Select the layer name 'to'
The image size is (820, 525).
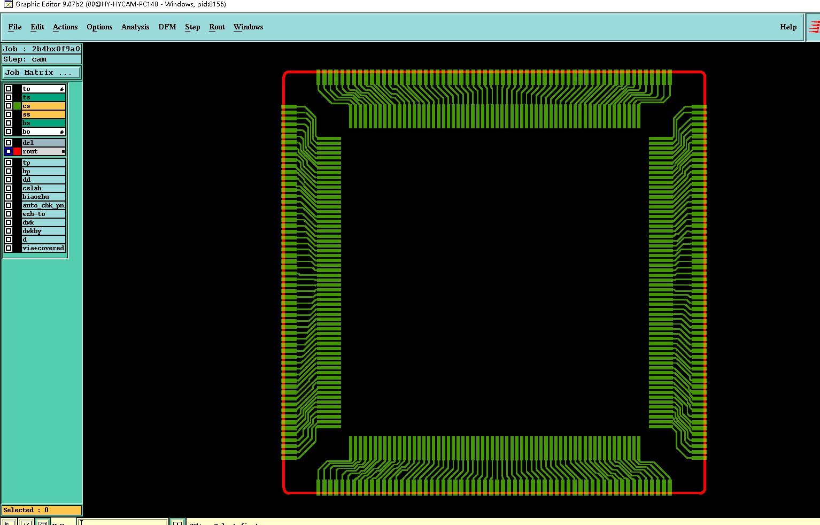pos(43,89)
